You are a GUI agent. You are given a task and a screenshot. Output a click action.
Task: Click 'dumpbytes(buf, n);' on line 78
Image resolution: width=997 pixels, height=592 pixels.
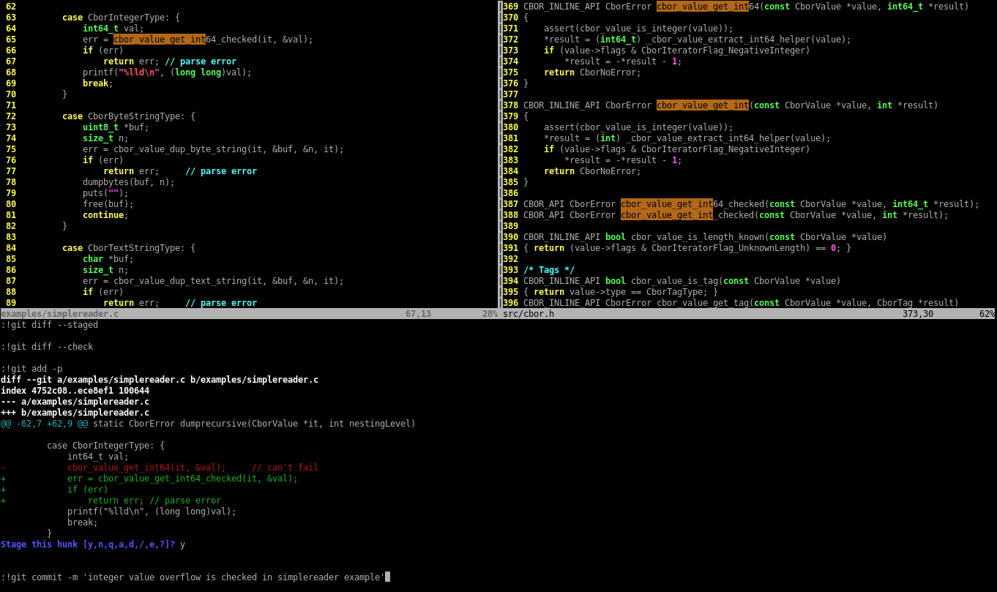[x=129, y=182]
